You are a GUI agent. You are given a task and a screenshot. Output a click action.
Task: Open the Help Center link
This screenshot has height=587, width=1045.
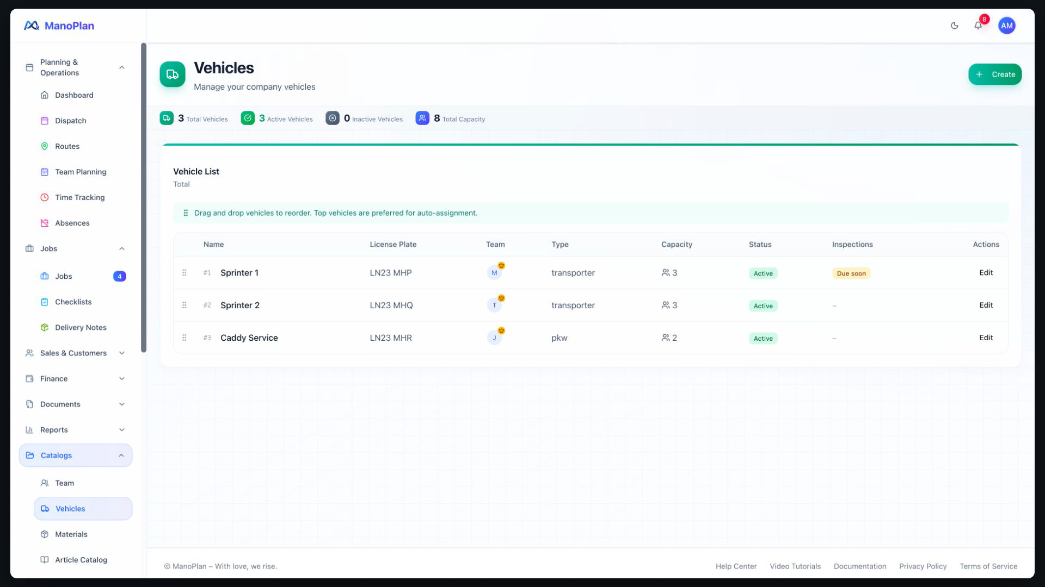pos(736,566)
